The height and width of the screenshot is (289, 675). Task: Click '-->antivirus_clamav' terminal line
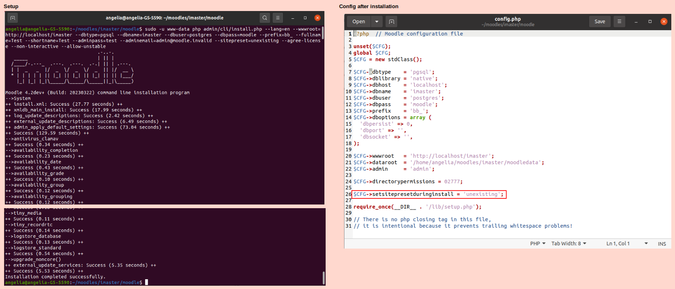coord(32,139)
